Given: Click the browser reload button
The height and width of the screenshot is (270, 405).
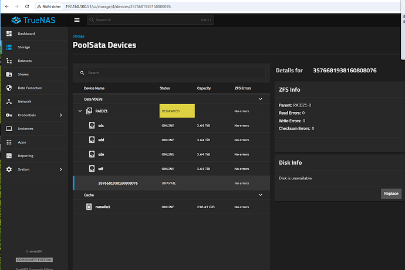Looking at the screenshot, I should point(27,6).
